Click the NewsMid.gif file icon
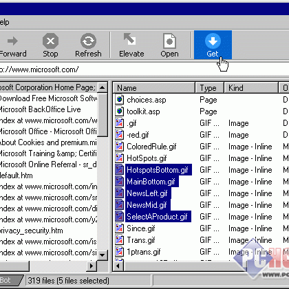 pos(119,205)
